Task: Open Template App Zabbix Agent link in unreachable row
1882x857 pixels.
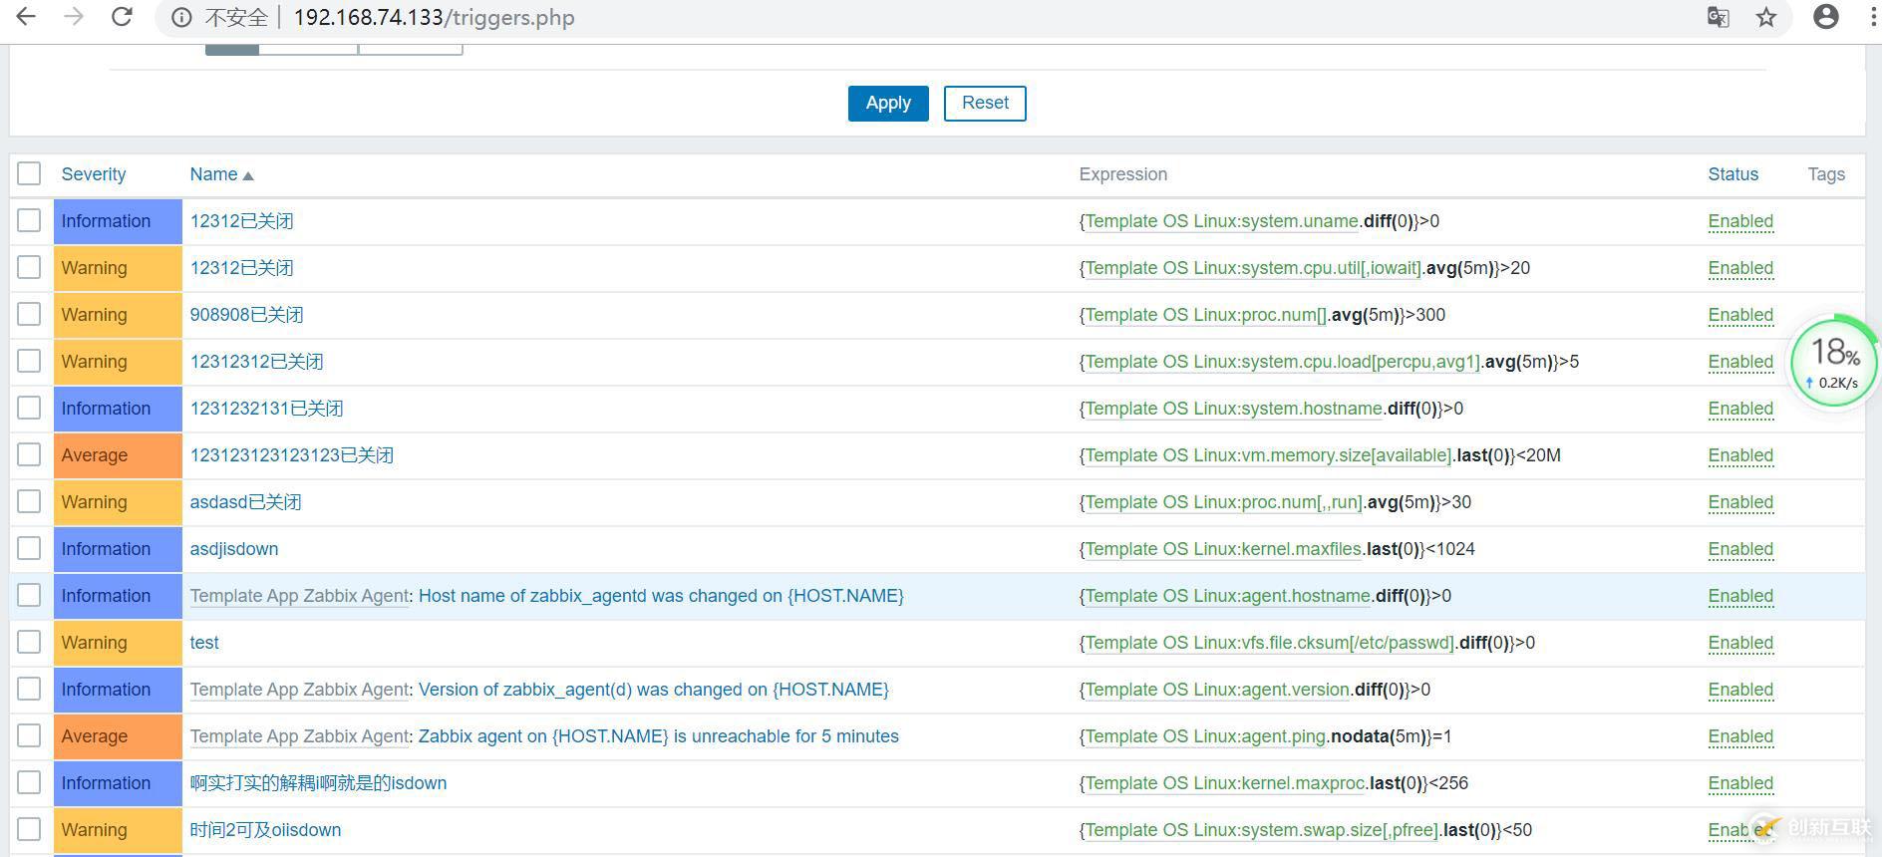Action: 299,736
